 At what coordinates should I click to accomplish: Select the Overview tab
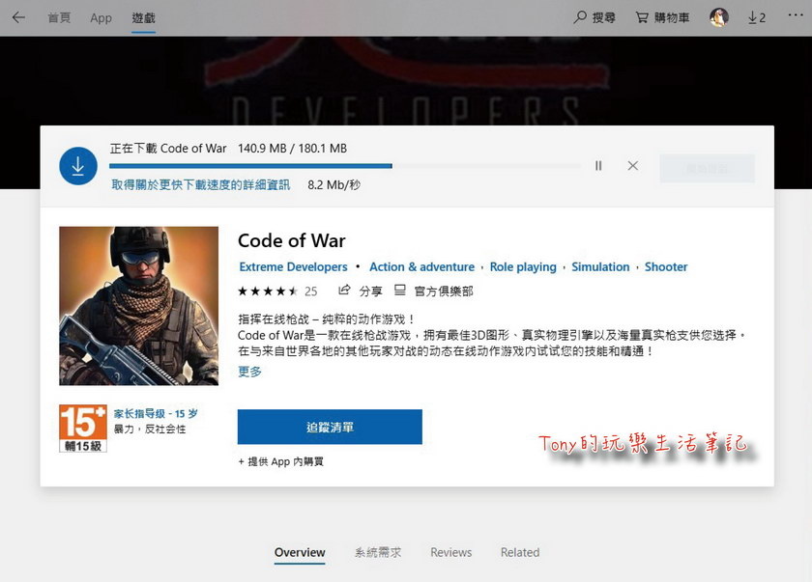[300, 552]
